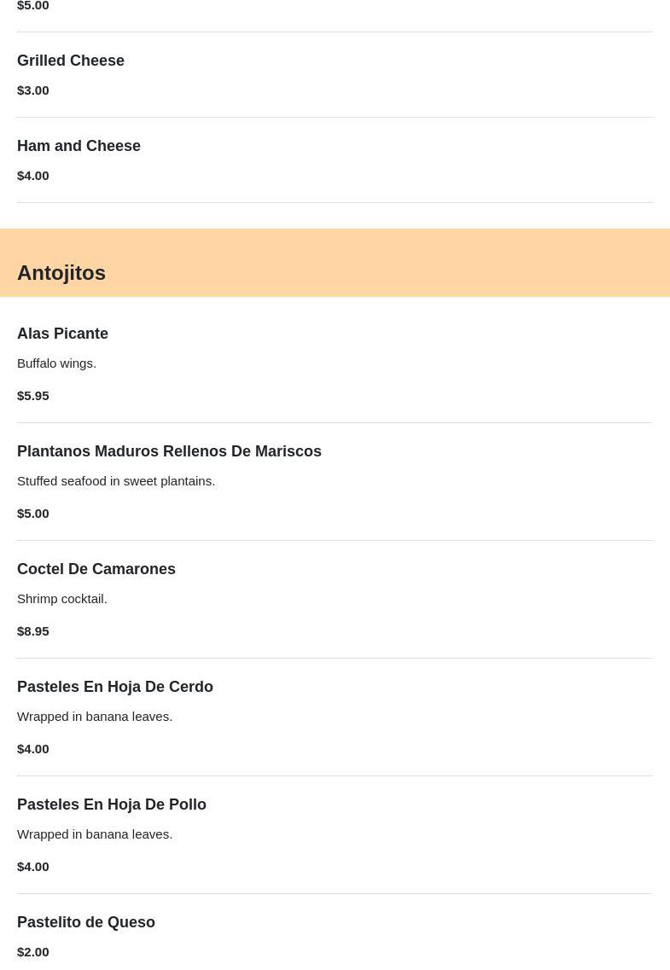Click the $5.95 price label
This screenshot has width=670, height=970.
point(33,395)
